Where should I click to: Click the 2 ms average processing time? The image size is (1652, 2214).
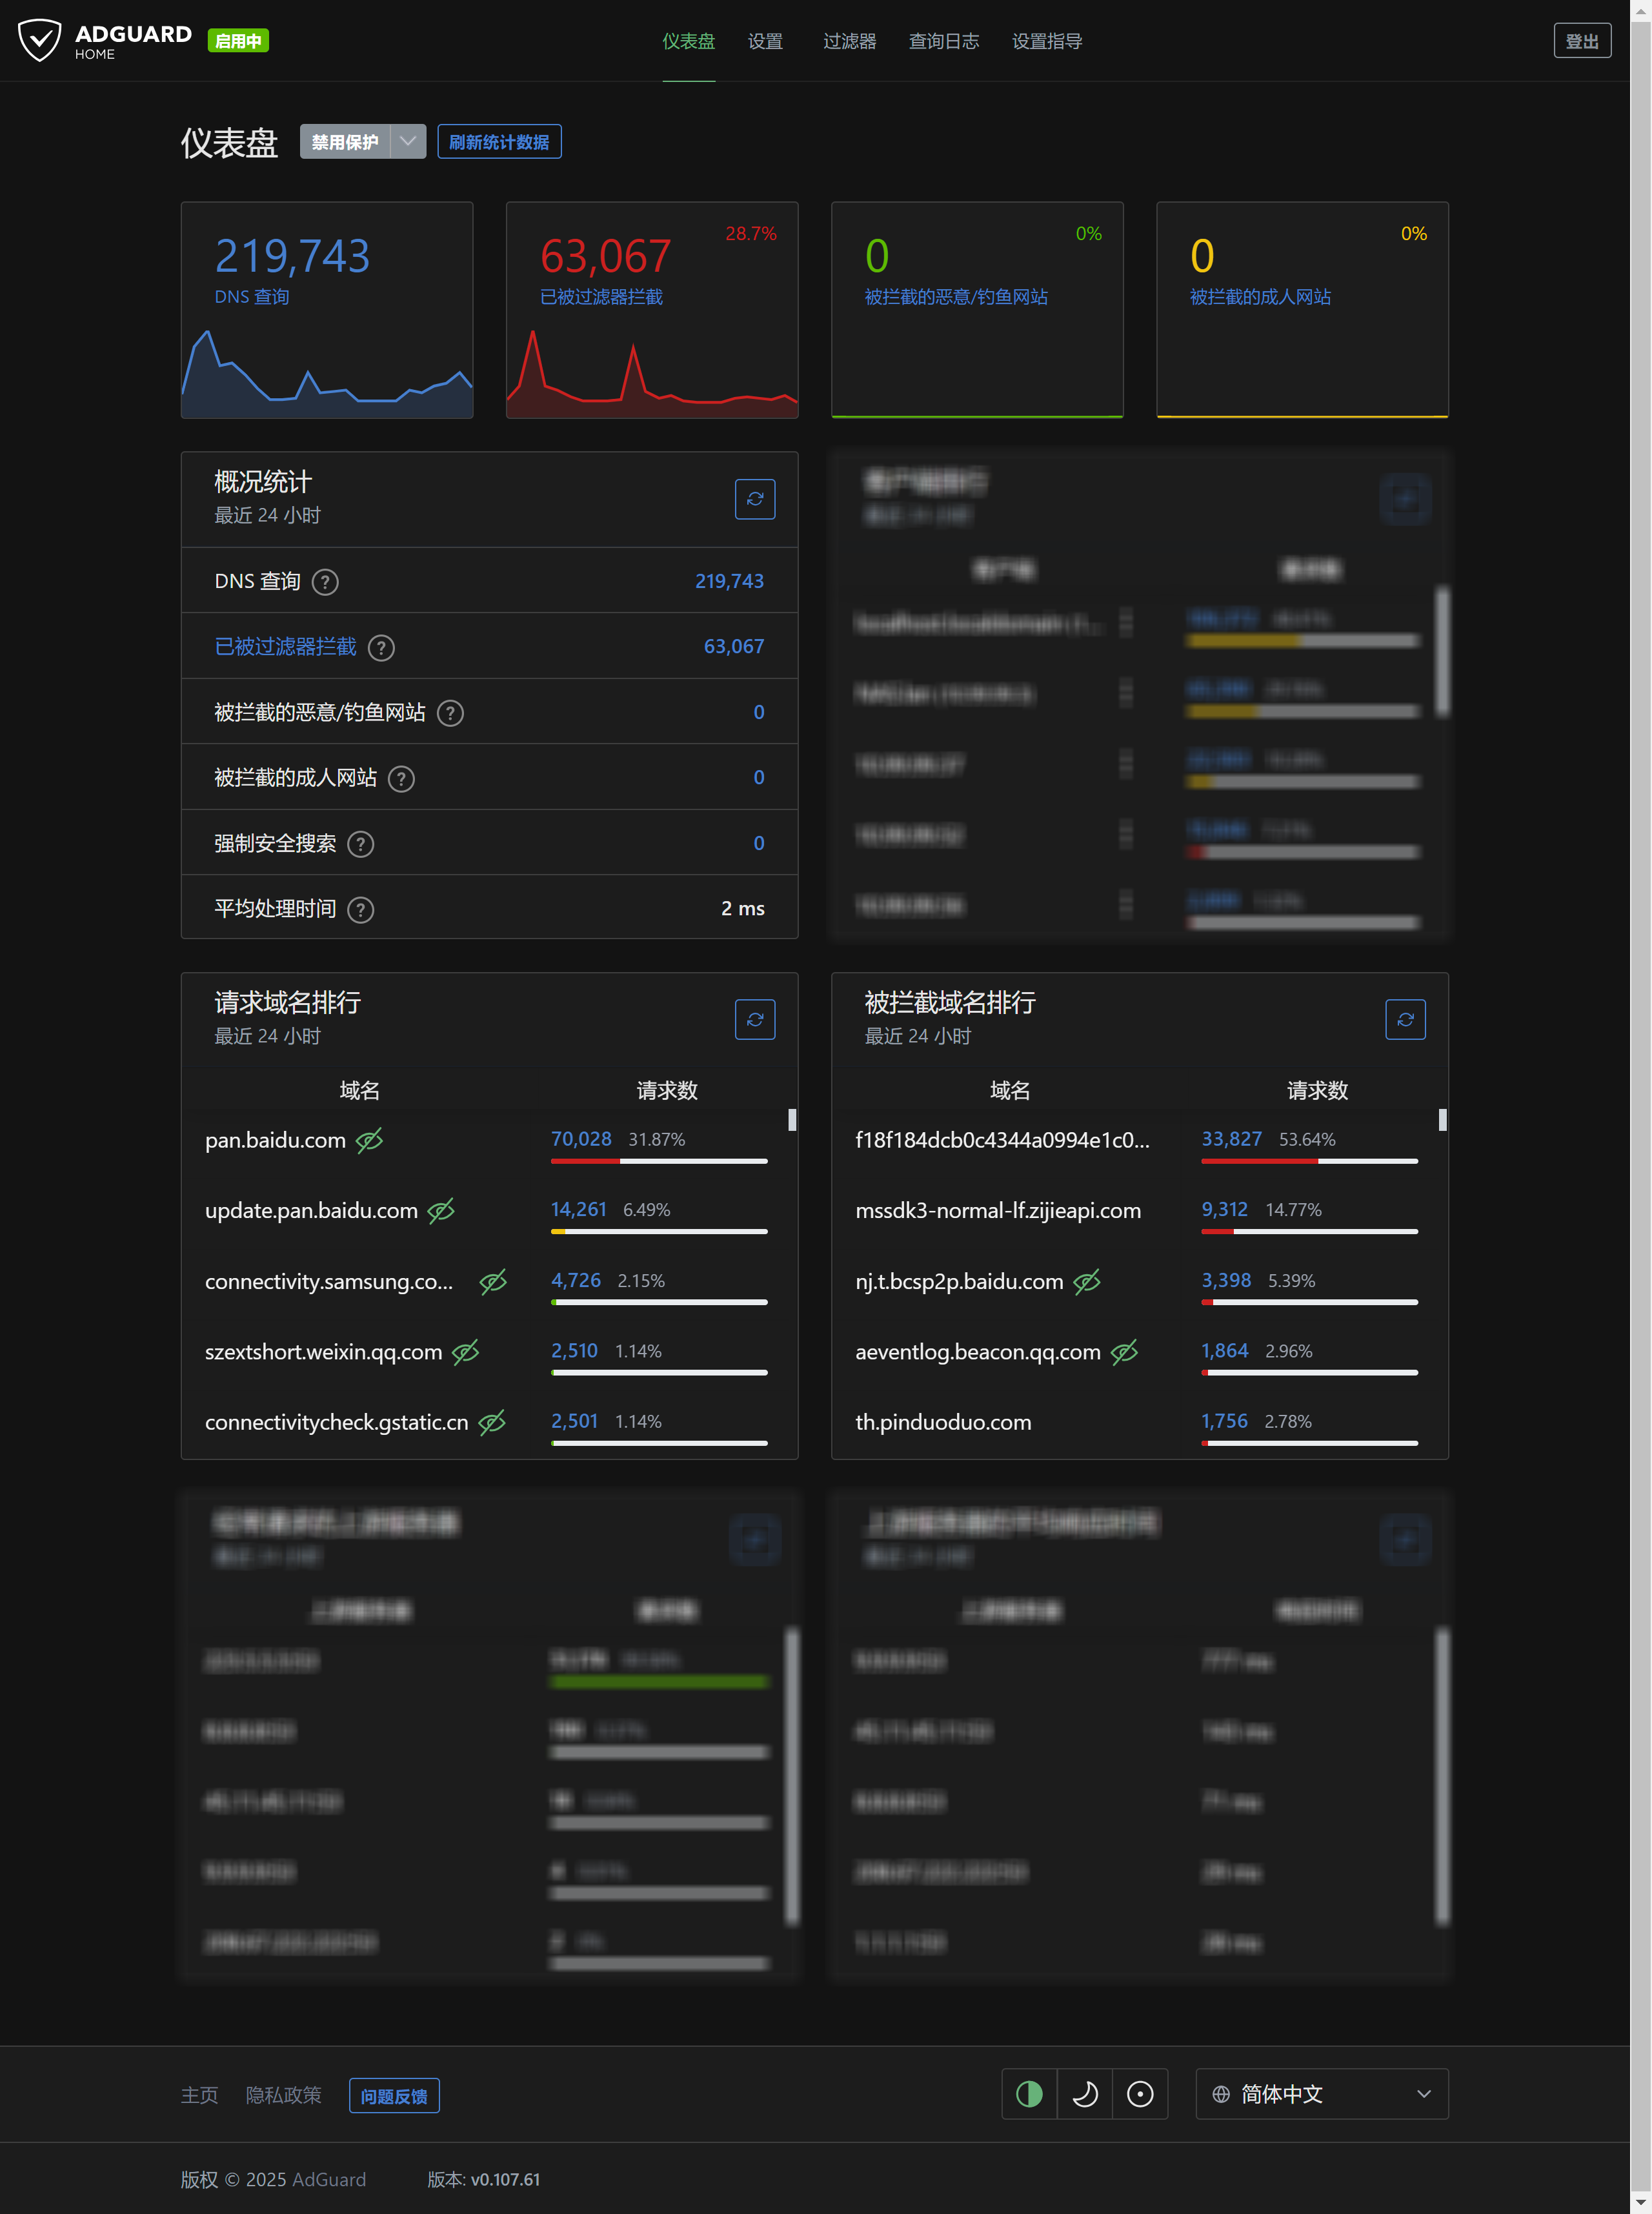pos(743,909)
